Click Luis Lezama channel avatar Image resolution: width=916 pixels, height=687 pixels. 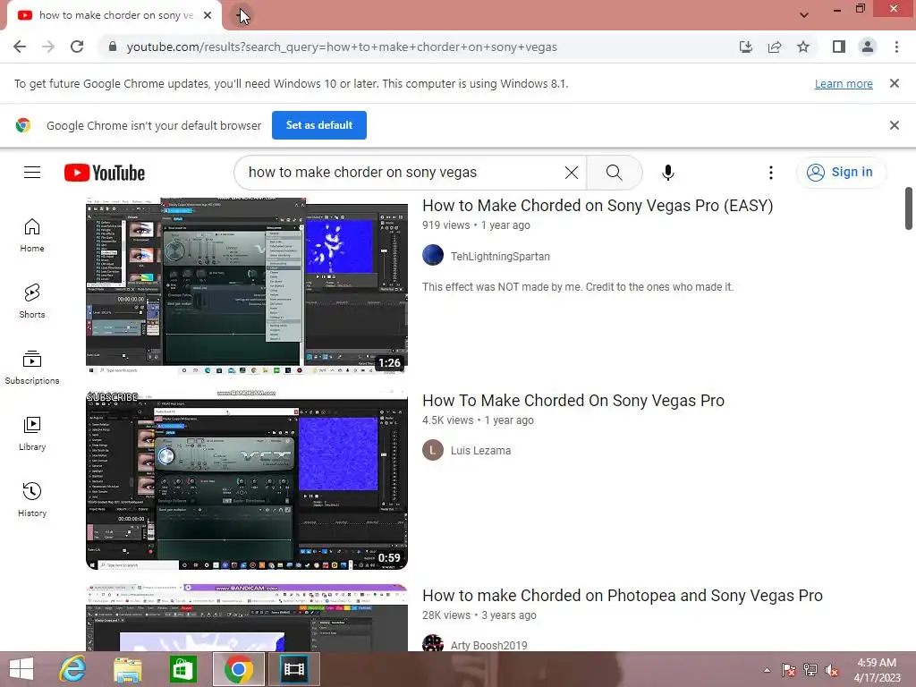pos(433,450)
